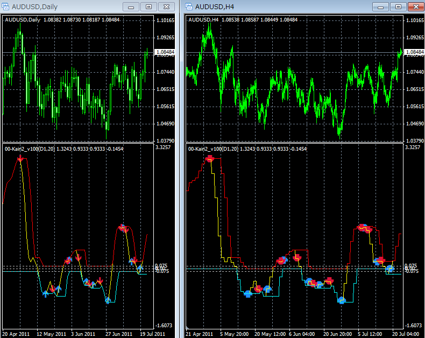Click the chart shift triangle at H4 window bottom-left

187,328
